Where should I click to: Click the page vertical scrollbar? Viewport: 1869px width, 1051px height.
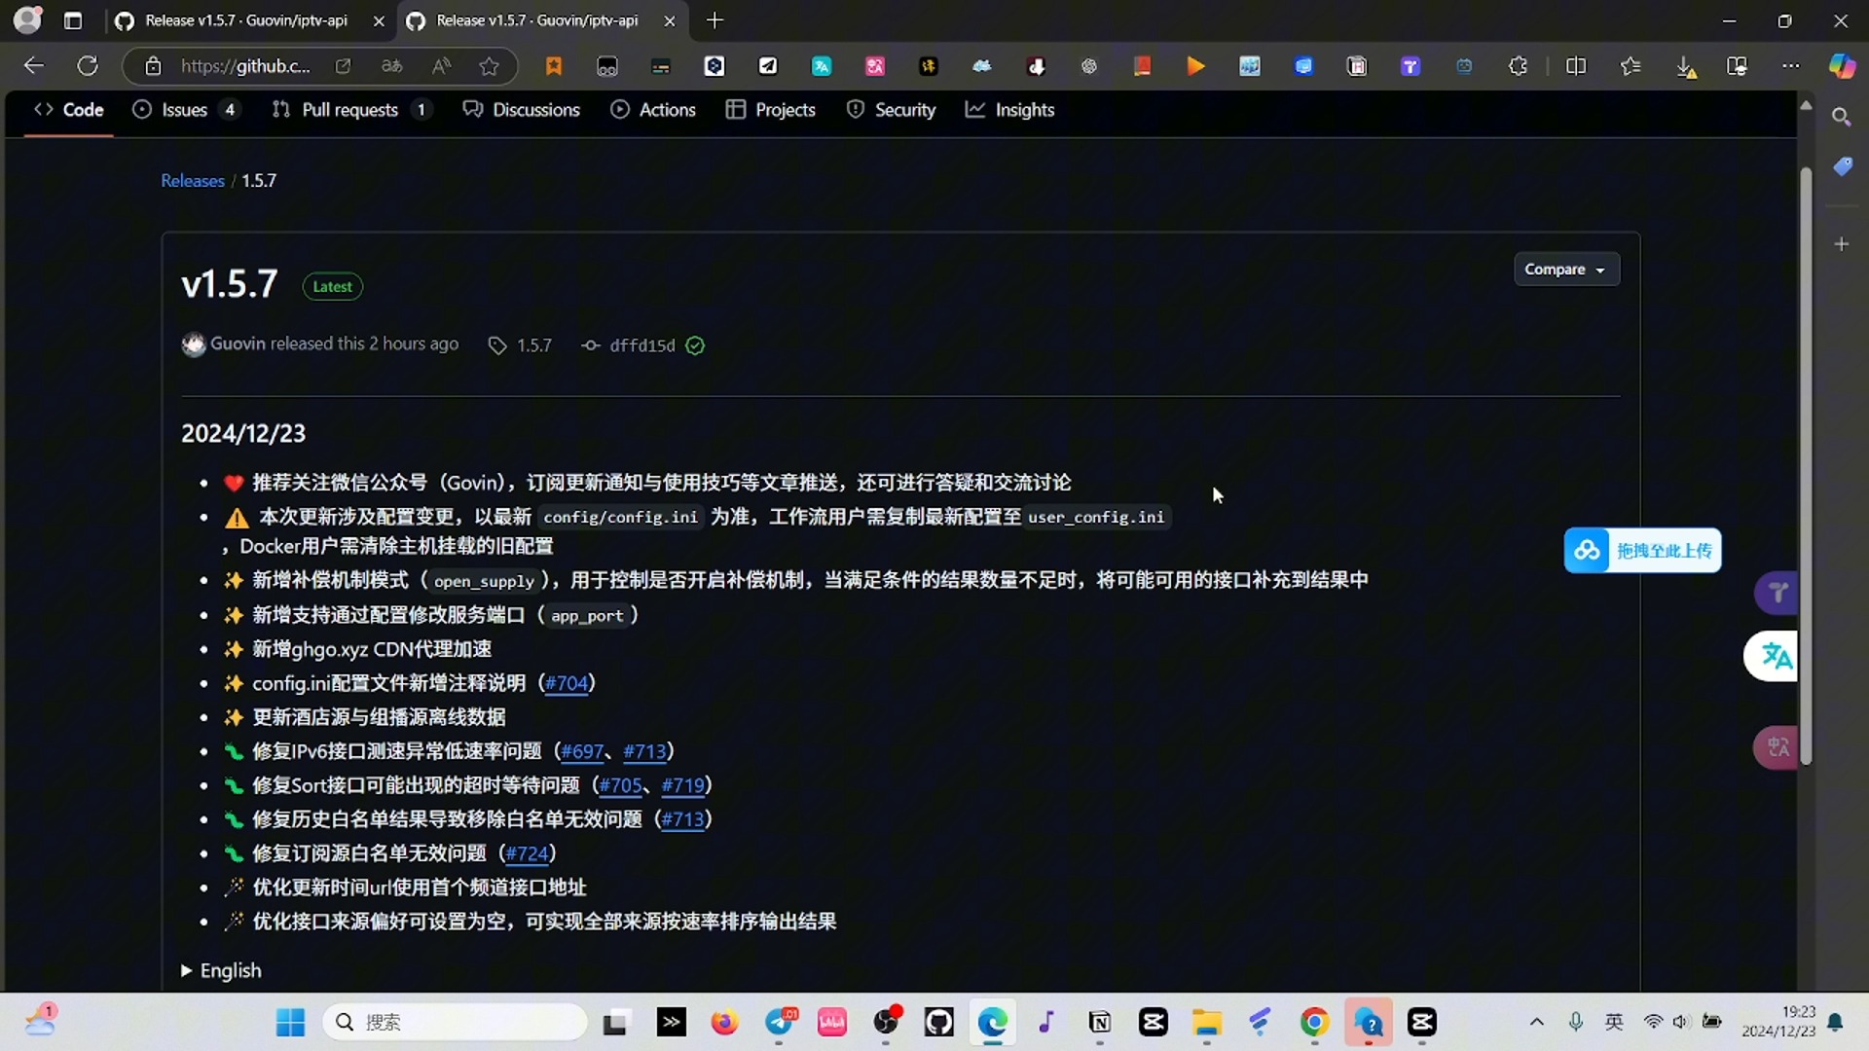(x=1806, y=467)
